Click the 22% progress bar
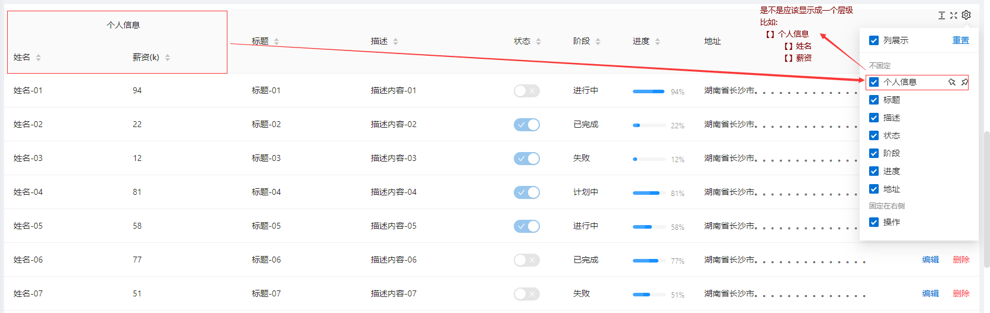This screenshot has height=313, width=990. coord(649,125)
